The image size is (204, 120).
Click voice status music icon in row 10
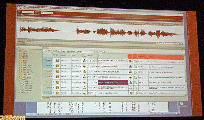(x=85, y=66)
